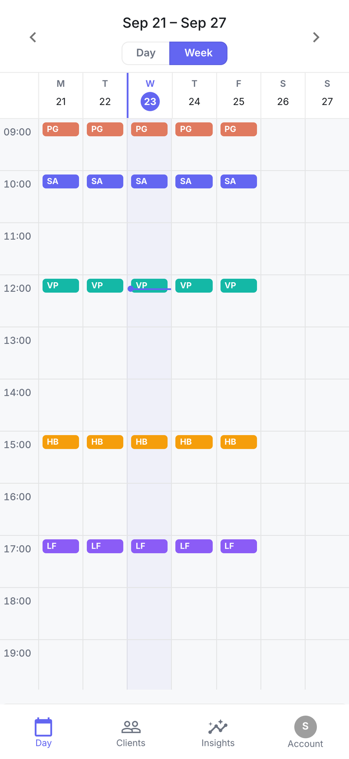Image resolution: width=349 pixels, height=759 pixels.
Task: Open LF appointment on Wednesday 23
Action: click(149, 546)
